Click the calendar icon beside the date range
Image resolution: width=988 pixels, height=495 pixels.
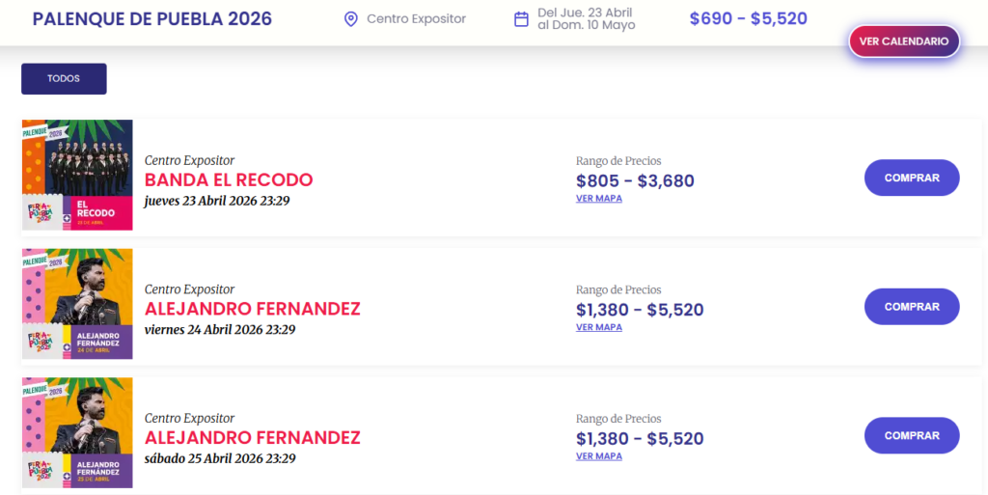521,19
